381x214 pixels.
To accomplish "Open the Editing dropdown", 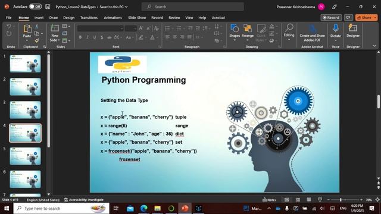I will [289, 32].
